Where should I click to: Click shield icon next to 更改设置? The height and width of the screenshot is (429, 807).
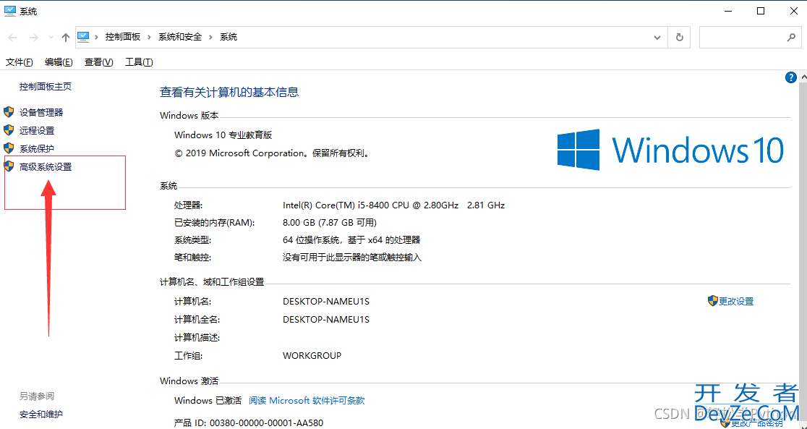click(713, 301)
